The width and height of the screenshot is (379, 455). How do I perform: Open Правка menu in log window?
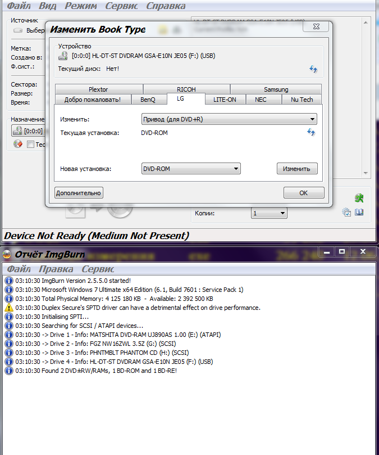pyautogui.click(x=56, y=269)
